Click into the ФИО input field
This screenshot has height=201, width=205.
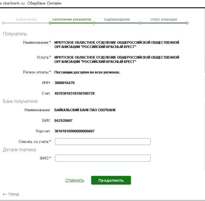click(x=103, y=158)
